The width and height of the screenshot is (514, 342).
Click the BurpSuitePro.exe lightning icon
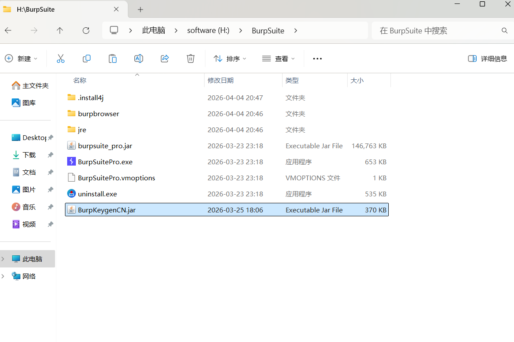tap(72, 162)
